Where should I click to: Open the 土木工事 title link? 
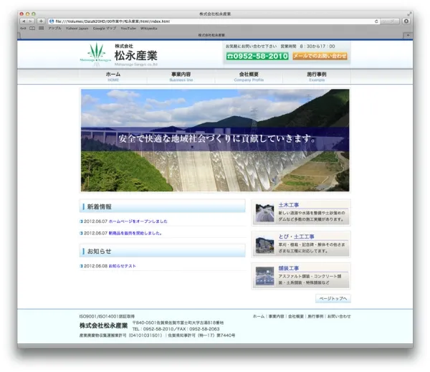289,205
